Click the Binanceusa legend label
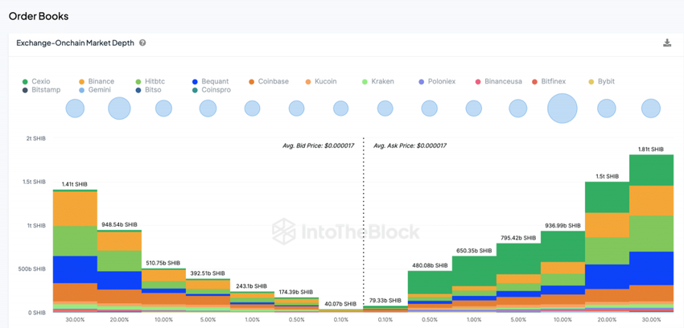The image size is (684, 328). (x=503, y=82)
